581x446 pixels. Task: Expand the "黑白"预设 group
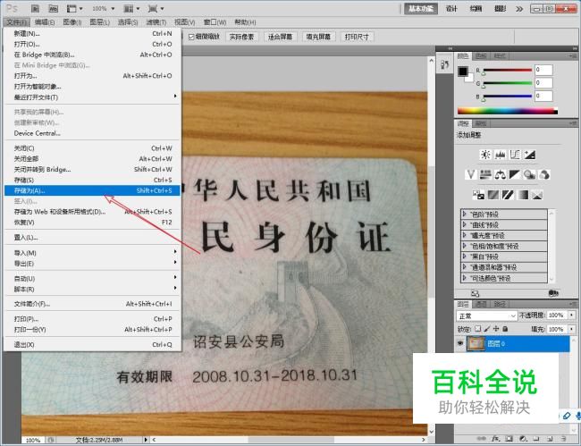(464, 256)
